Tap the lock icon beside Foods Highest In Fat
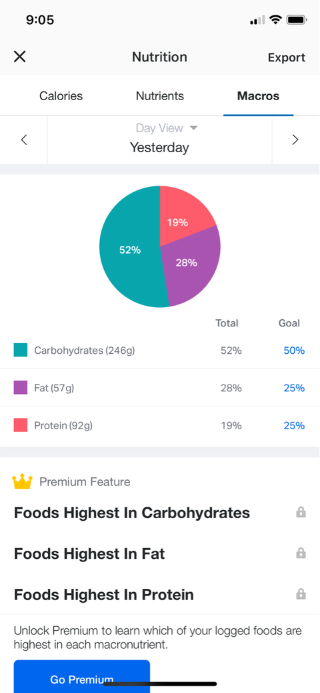The height and width of the screenshot is (693, 320). [301, 553]
